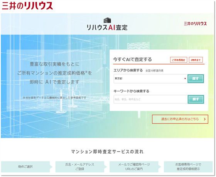216x177 pixels.
Task: Click the 即時に AIで査定します text line
Action: pos(54,82)
